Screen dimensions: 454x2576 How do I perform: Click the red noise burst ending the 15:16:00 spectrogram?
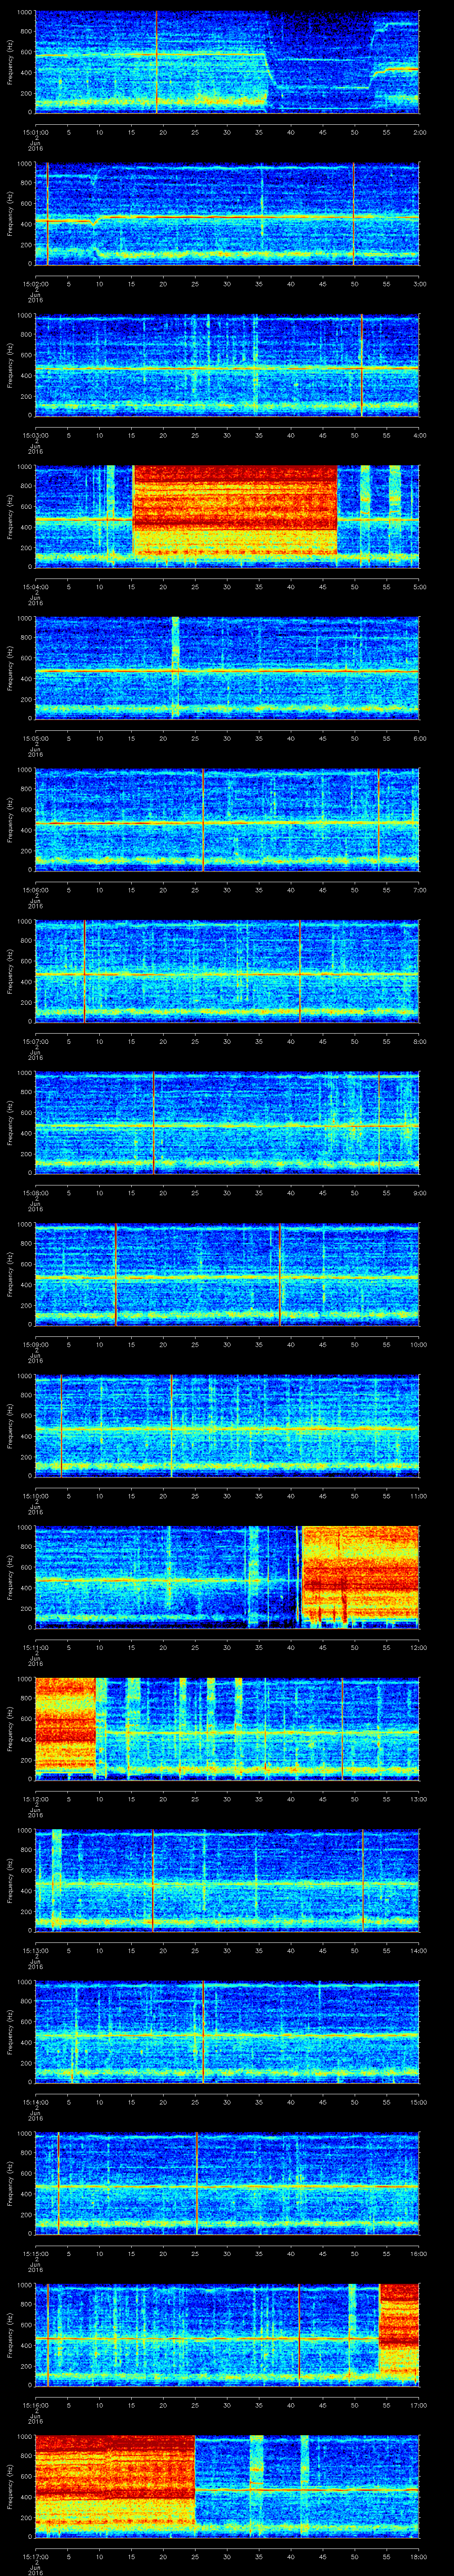[x=398, y=2334]
